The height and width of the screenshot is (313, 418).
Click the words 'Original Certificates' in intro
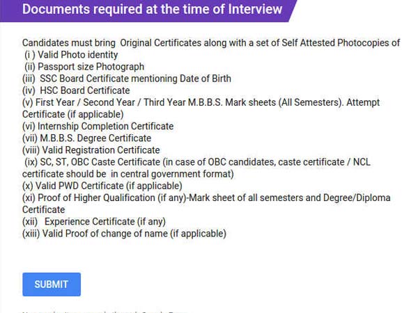(x=160, y=43)
